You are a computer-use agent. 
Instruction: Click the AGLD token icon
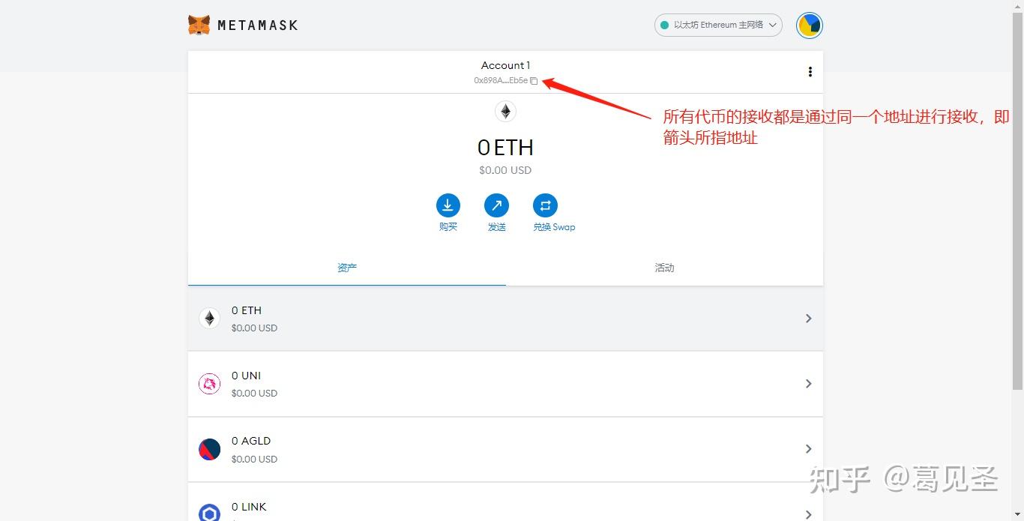pyautogui.click(x=209, y=449)
